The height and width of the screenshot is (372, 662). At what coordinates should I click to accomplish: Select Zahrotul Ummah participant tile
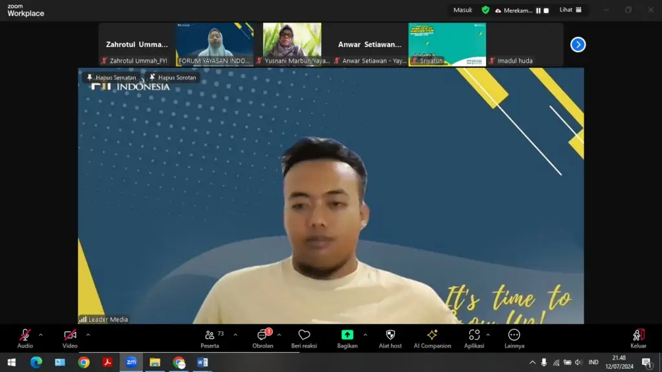(137, 45)
